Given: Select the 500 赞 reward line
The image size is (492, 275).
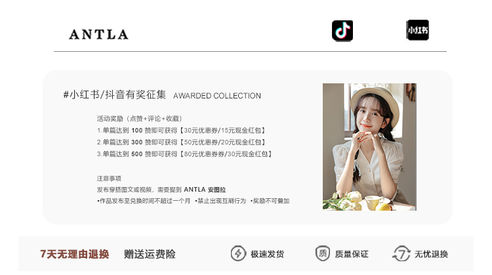Looking at the screenshot, I should (184, 154).
